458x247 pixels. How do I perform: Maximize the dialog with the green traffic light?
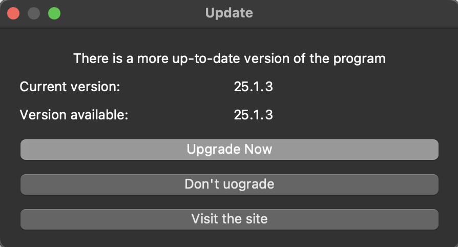(54, 13)
